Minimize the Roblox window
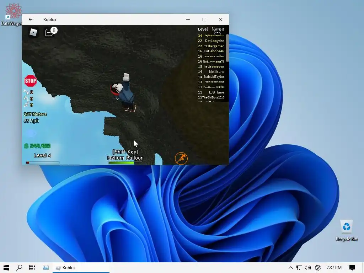This screenshot has height=273, width=364. pyautogui.click(x=188, y=20)
